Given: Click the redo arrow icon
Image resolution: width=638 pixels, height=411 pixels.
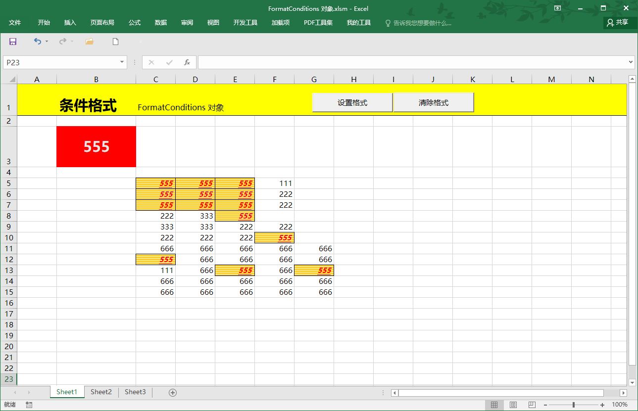Looking at the screenshot, I should tap(62, 42).
